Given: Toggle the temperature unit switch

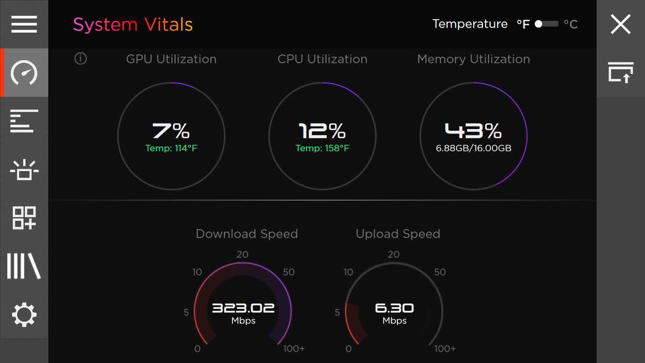Looking at the screenshot, I should point(546,24).
